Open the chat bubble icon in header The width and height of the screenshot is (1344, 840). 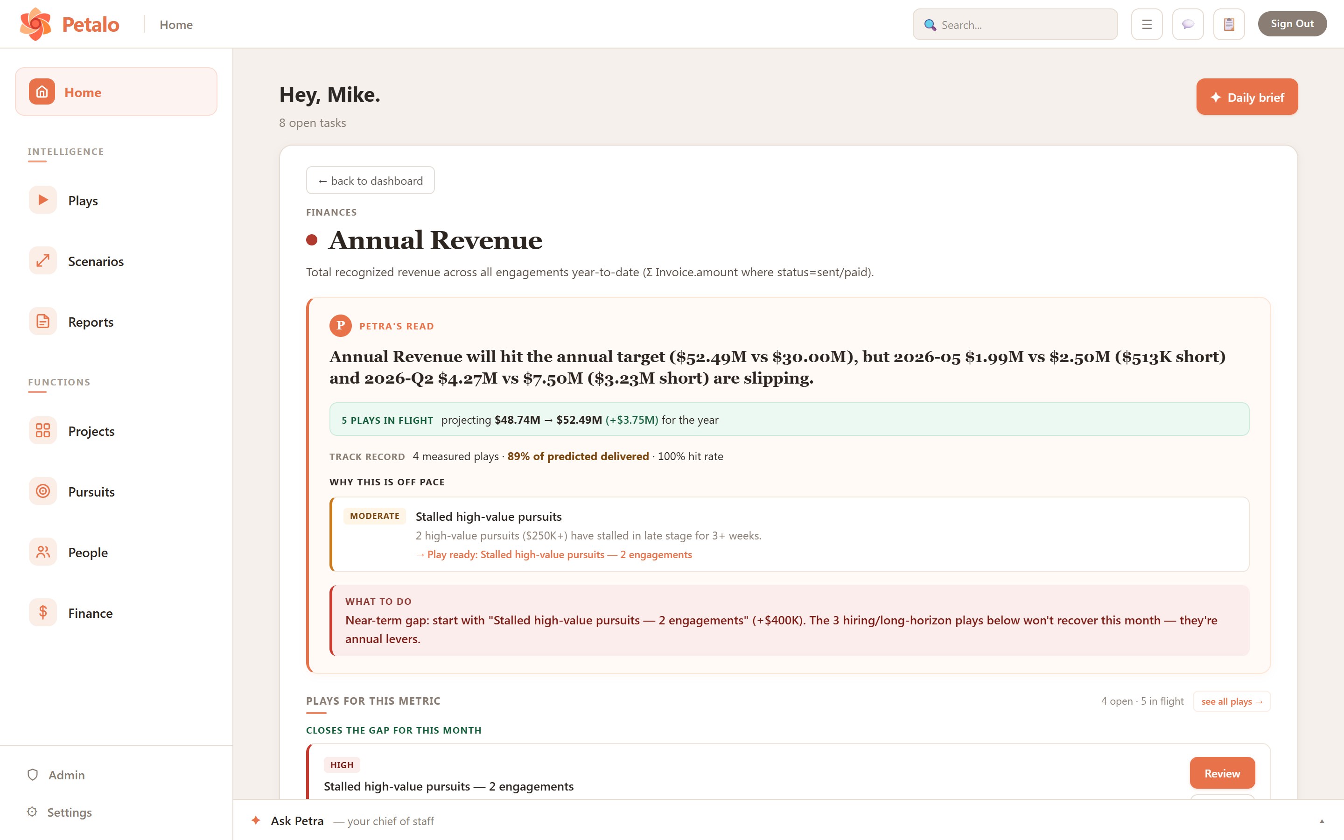[x=1188, y=24]
